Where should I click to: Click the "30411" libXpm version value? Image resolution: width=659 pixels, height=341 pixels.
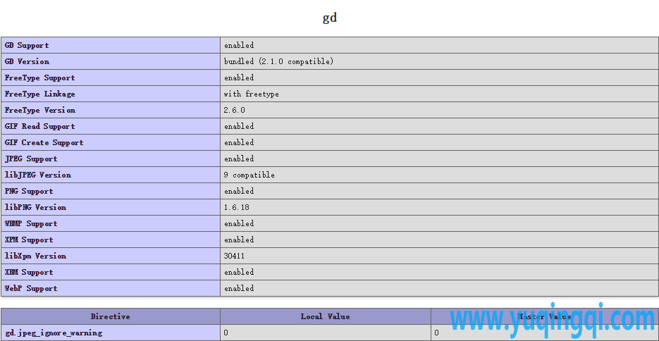point(235,256)
